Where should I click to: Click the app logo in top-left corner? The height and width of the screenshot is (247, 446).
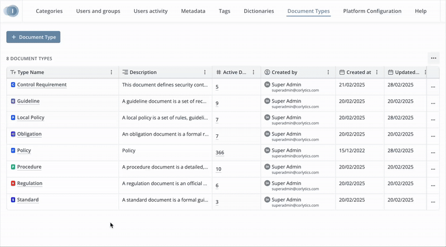click(x=11, y=11)
